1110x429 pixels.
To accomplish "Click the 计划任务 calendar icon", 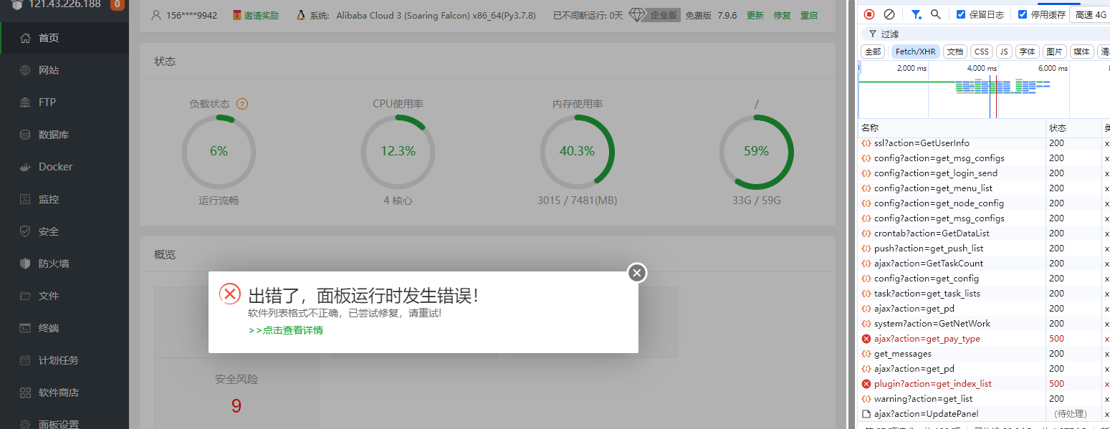I will (25, 360).
